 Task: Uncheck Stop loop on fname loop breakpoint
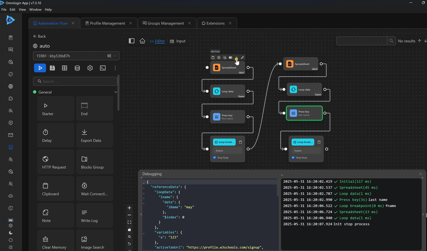click(214, 158)
